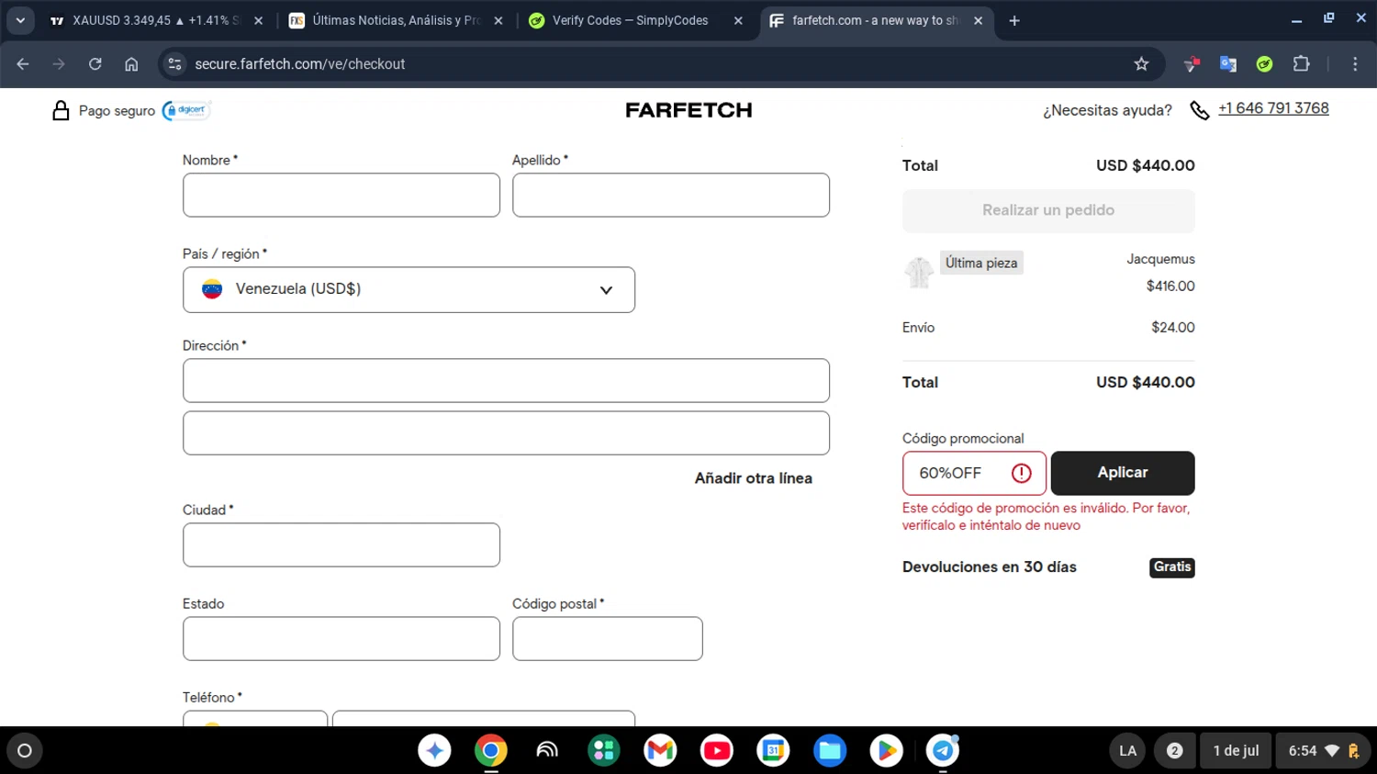1377x774 pixels.
Task: Click the DigiCert security badge
Action: tap(187, 110)
